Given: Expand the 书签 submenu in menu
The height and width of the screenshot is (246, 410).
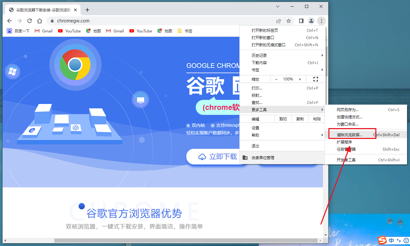Looking at the screenshot, I should click(x=283, y=70).
